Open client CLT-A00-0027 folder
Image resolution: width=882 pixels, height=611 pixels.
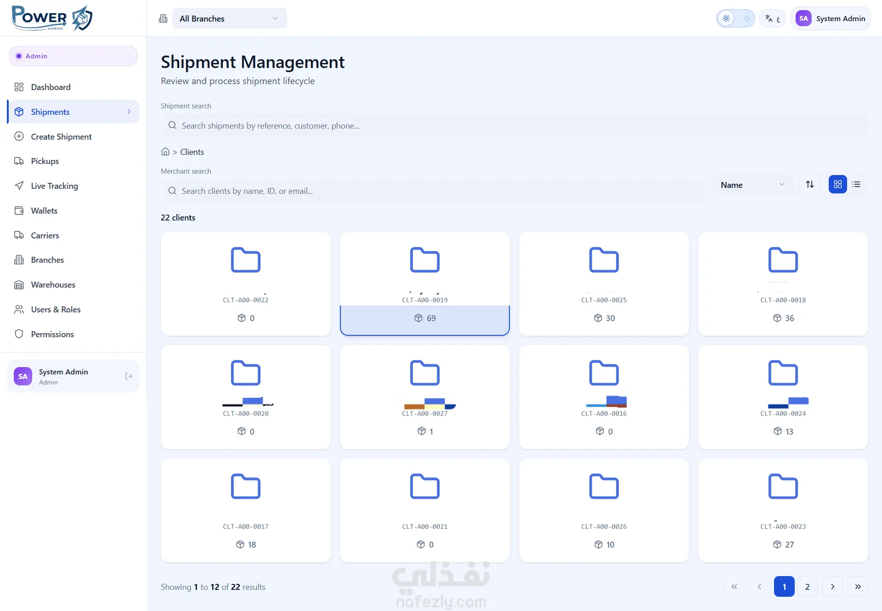click(425, 397)
